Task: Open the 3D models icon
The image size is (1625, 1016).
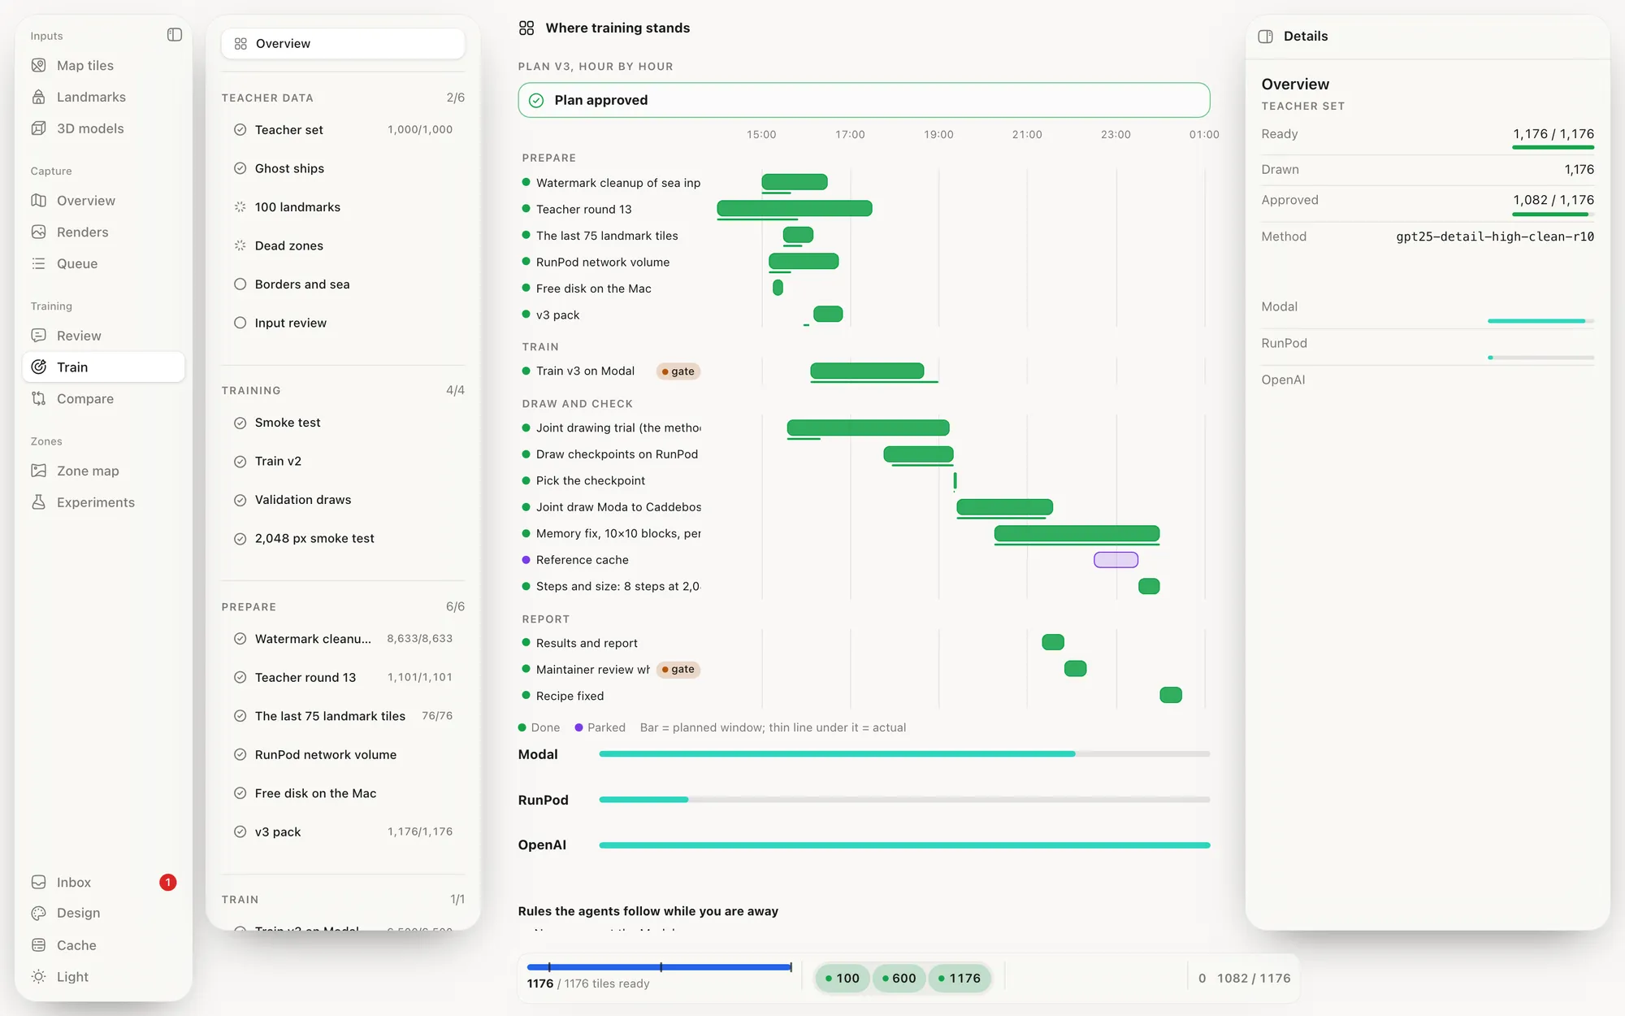Action: (38, 128)
